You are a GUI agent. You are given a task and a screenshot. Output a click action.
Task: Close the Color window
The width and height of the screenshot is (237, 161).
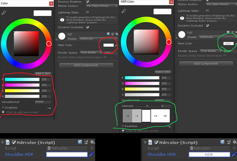pyautogui.click(x=51, y=3)
